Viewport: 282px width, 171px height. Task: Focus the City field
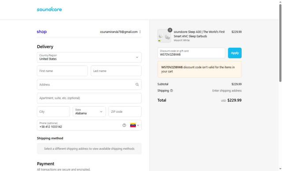point(53,112)
